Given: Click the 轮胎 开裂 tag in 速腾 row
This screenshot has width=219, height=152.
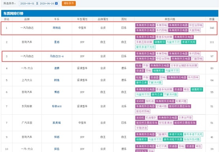Looking at the screenshot, I should click(x=142, y=66).
